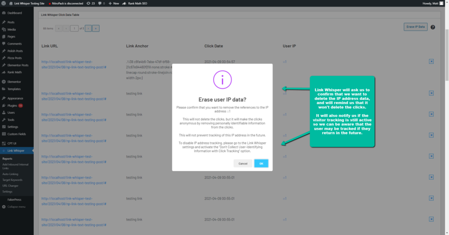The width and height of the screenshot is (449, 235).
Task: Open Target Keywords submenu item
Action: point(12,180)
